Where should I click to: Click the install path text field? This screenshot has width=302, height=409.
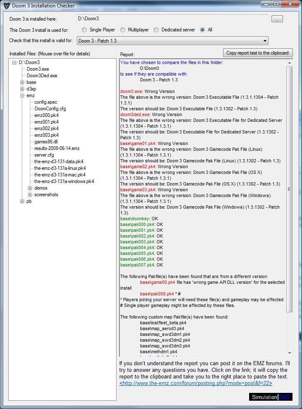(172, 19)
